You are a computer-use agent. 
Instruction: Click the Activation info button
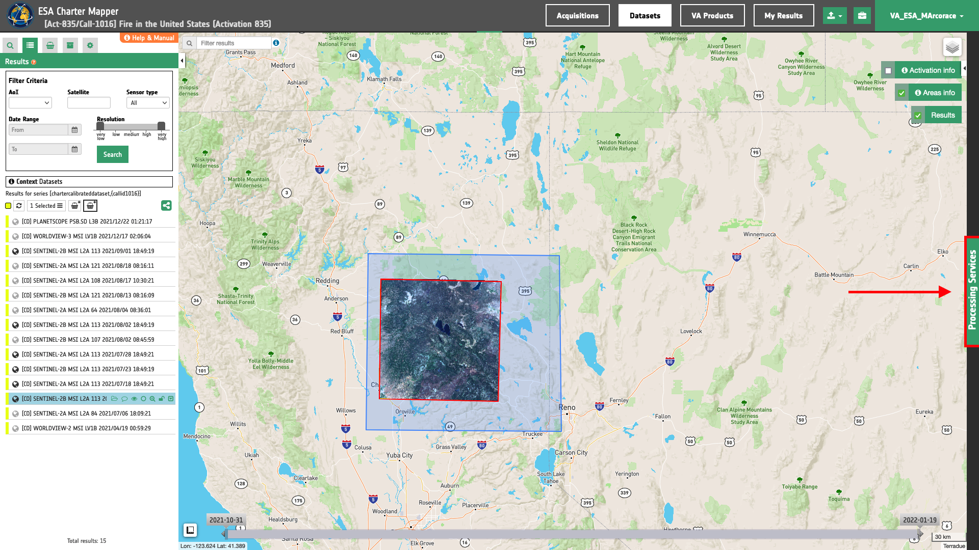click(928, 70)
